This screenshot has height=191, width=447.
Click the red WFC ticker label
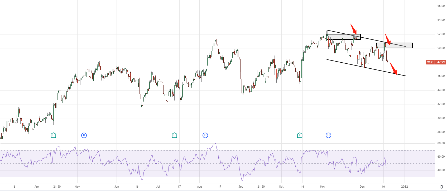click(430, 62)
